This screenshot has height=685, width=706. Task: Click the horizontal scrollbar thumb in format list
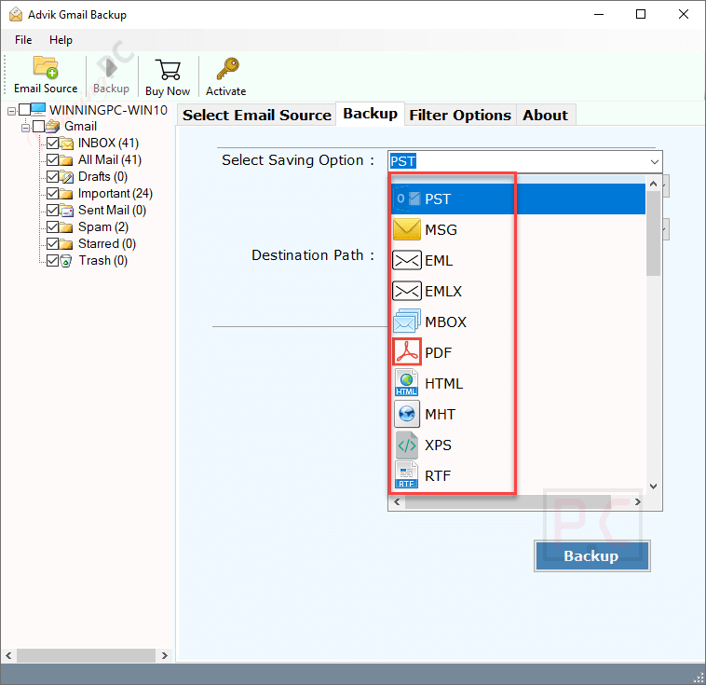coord(508,502)
